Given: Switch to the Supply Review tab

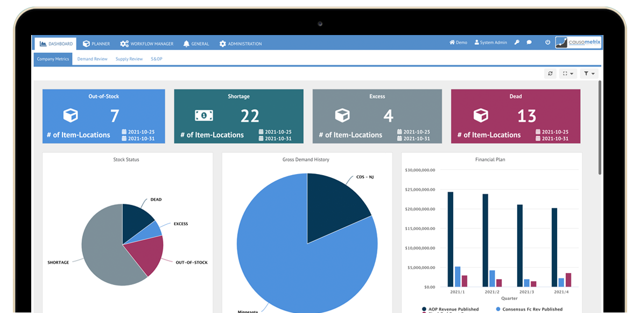Looking at the screenshot, I should click(129, 59).
